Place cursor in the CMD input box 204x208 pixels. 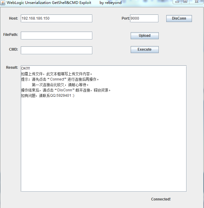click(x=56, y=50)
